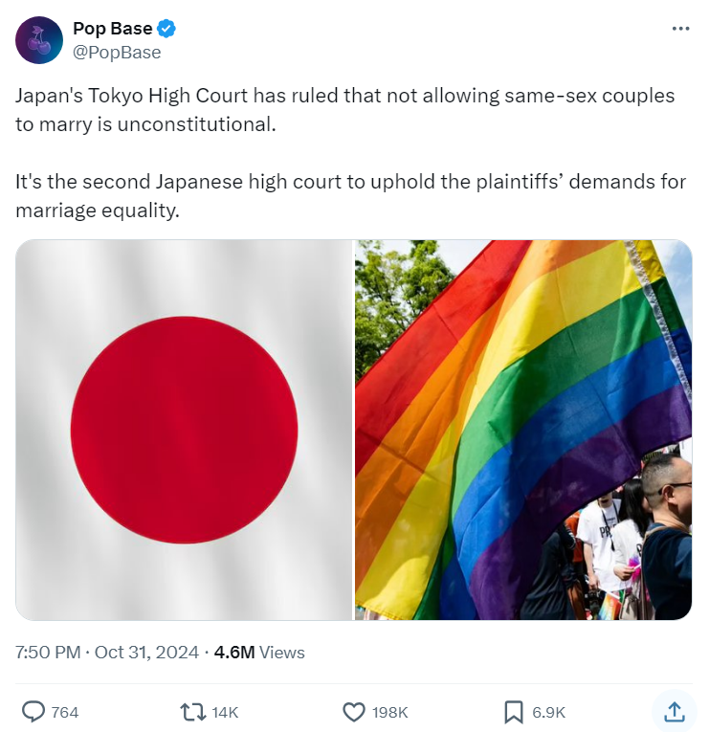
Task: Click the 7:50 PM timestamp
Action: [48, 653]
